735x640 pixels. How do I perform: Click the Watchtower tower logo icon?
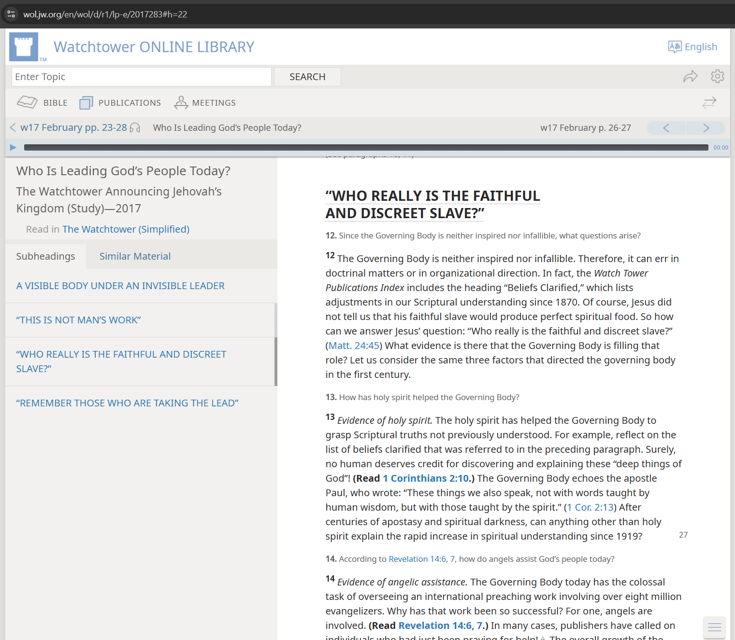coord(24,47)
